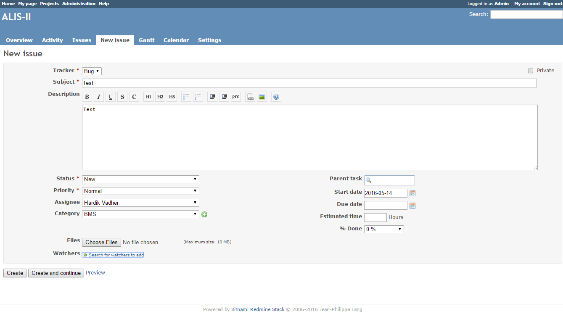
Task: Open the Priority dropdown showing Normal
Action: point(140,191)
